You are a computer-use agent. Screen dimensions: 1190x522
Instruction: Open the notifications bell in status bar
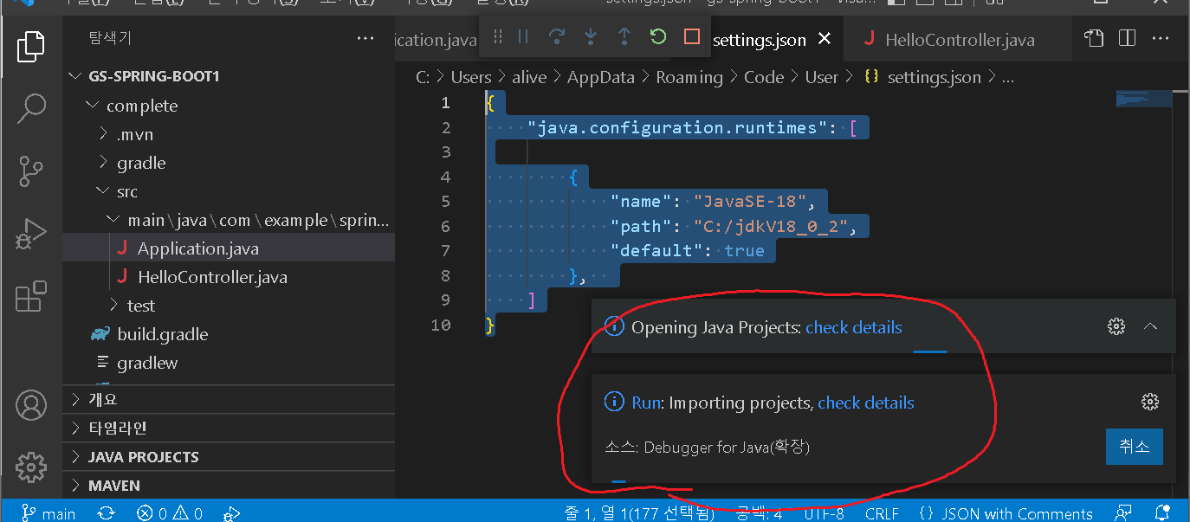1163,512
